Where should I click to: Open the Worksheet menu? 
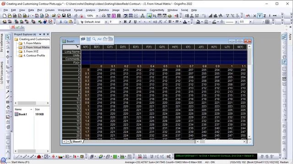tap(64, 10)
